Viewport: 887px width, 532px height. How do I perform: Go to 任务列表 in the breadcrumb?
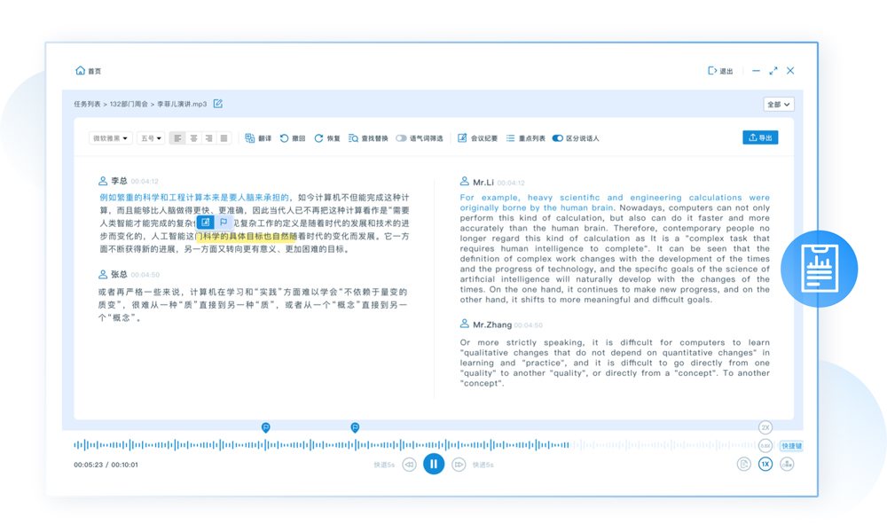(87, 105)
